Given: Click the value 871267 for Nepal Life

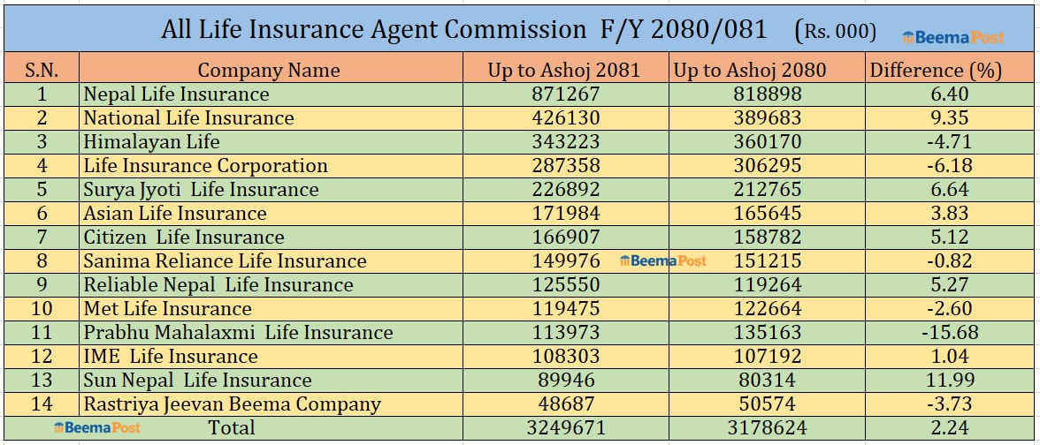Looking at the screenshot, I should (x=566, y=94).
